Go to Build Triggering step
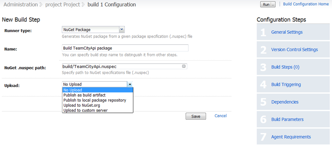Screen dimensions: 332x147 pyautogui.click(x=286, y=84)
